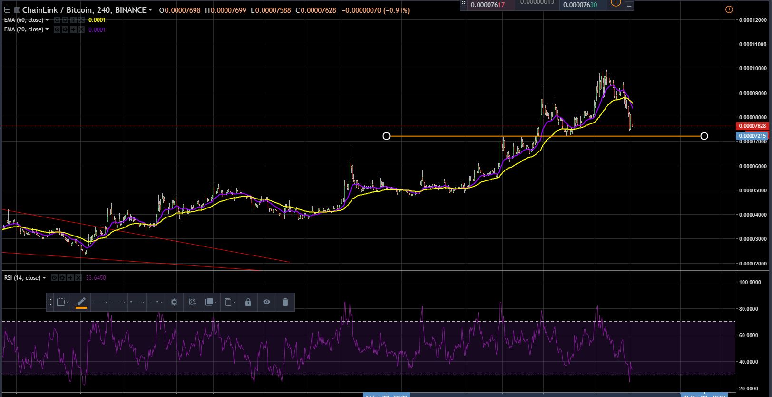Toggle visibility of EMA 60 indicator

coord(57,20)
